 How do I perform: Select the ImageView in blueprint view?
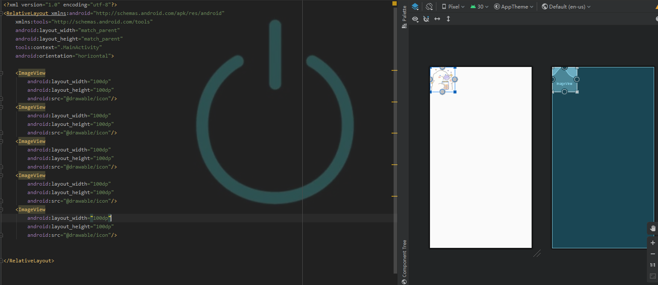pos(564,79)
